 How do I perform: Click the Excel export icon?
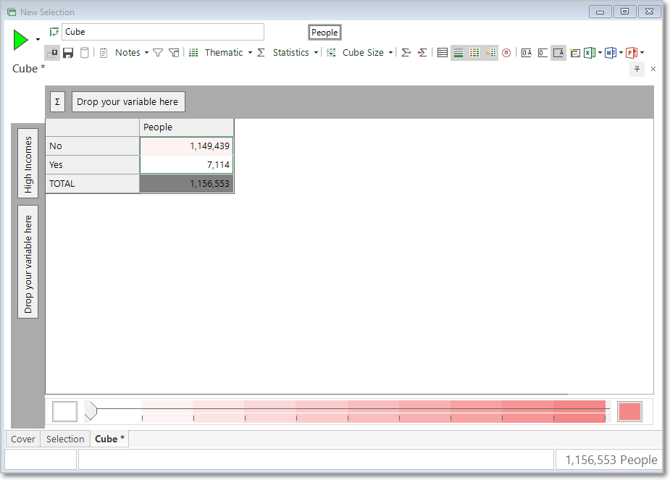590,53
